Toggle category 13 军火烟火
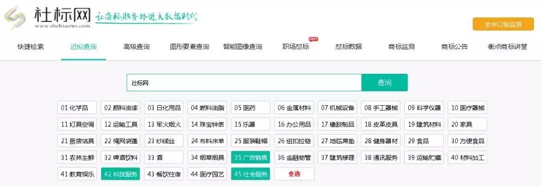This screenshot has height=186, width=541. pos(164,124)
